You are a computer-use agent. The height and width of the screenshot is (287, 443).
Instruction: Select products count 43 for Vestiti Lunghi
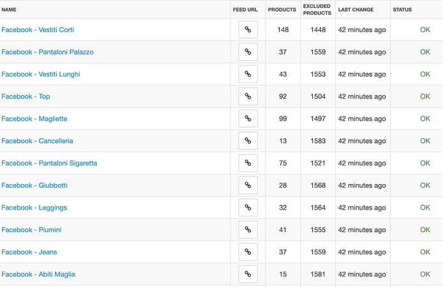[283, 74]
